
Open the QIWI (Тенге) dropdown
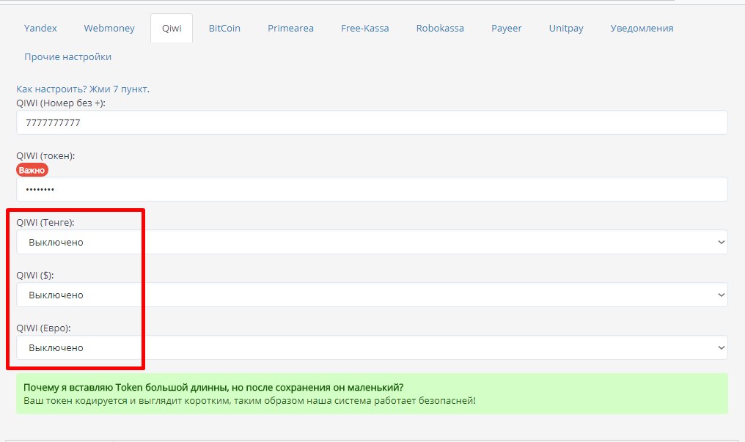coord(372,242)
